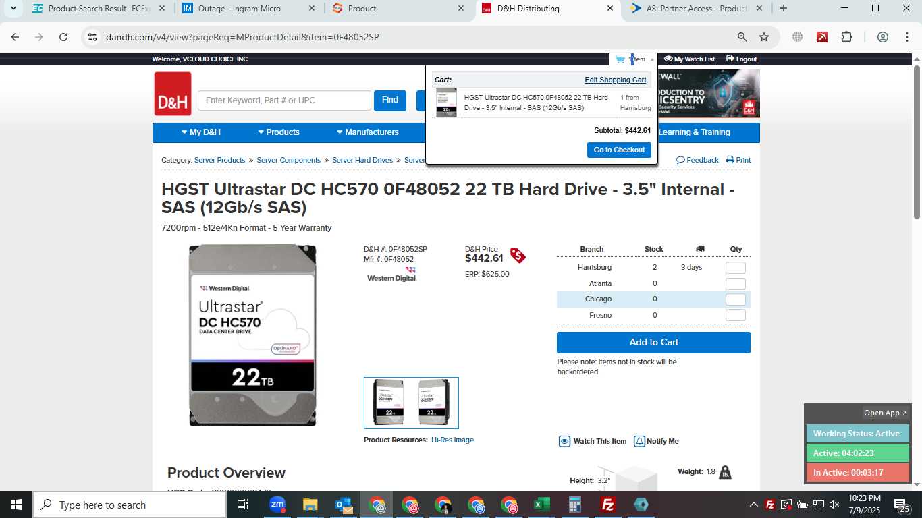This screenshot has height=518, width=922.
Task: Click the Notify Me bell icon
Action: click(x=639, y=441)
